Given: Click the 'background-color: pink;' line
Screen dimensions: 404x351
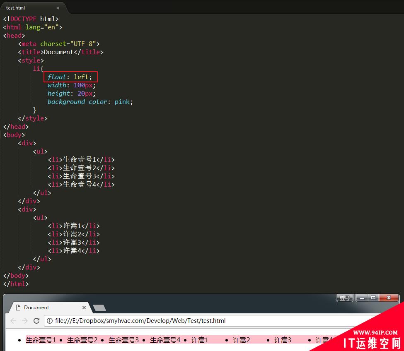Looking at the screenshot, I should pos(90,102).
